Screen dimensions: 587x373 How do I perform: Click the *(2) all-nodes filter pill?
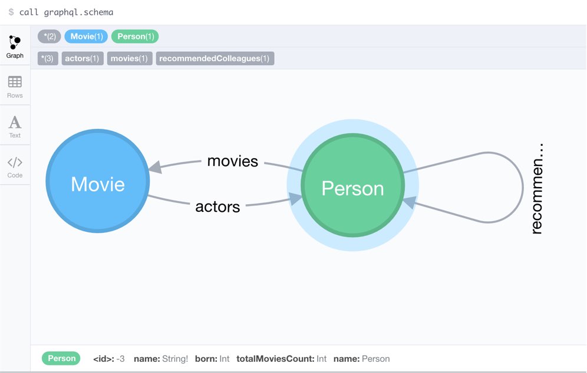click(x=49, y=36)
